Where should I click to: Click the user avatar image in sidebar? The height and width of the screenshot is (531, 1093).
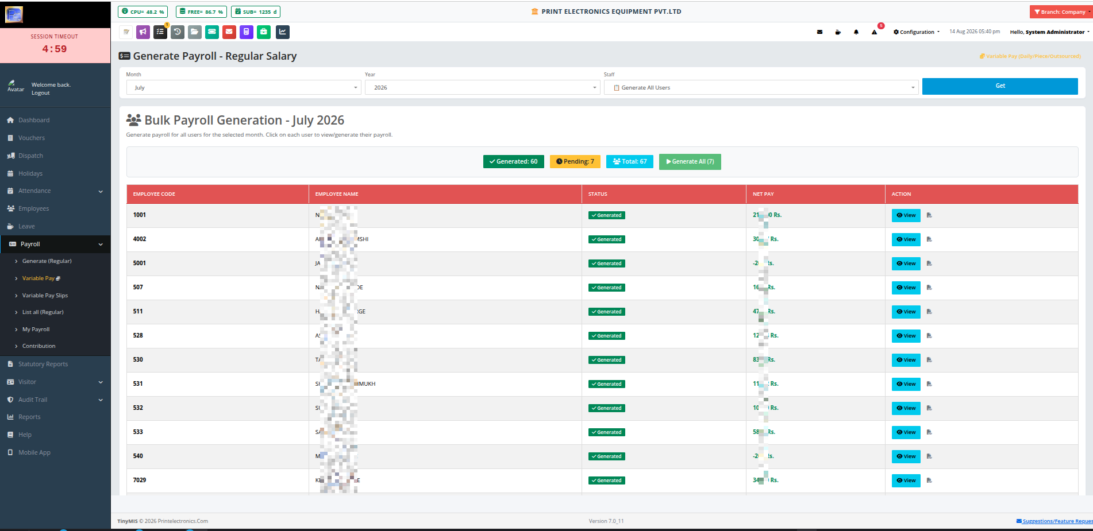(x=16, y=86)
